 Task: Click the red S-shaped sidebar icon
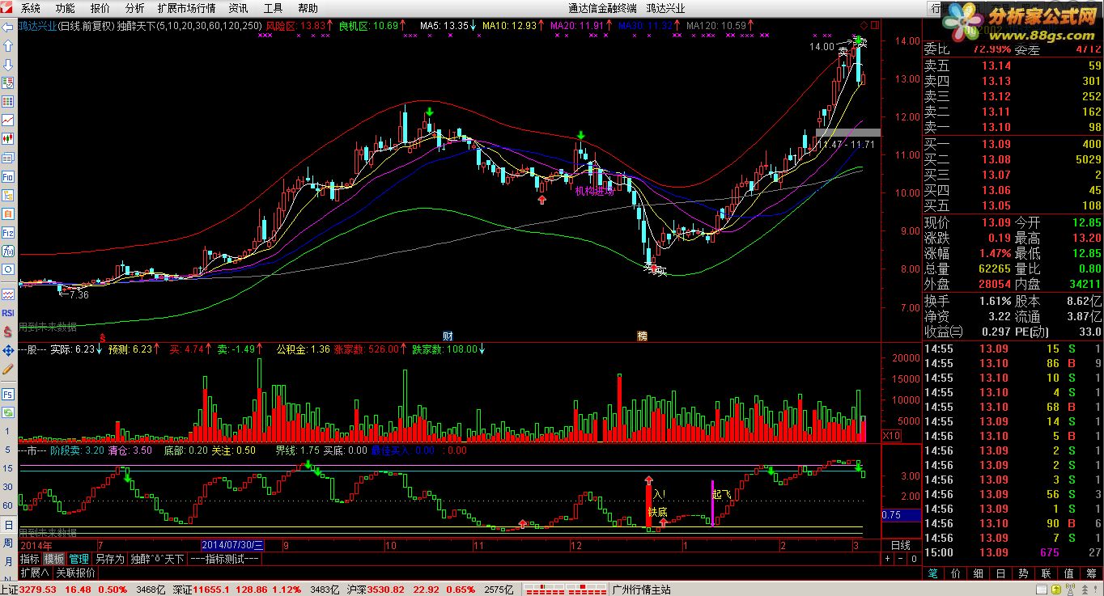pos(7,331)
